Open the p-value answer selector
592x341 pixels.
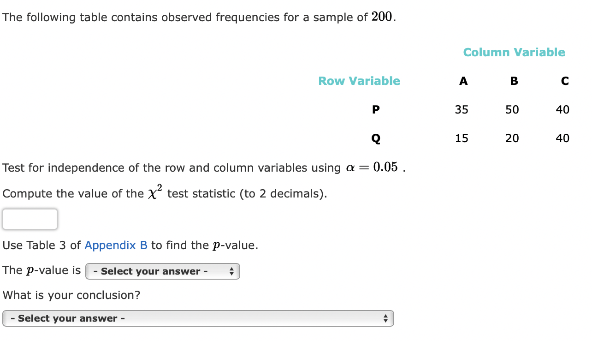[x=162, y=271]
